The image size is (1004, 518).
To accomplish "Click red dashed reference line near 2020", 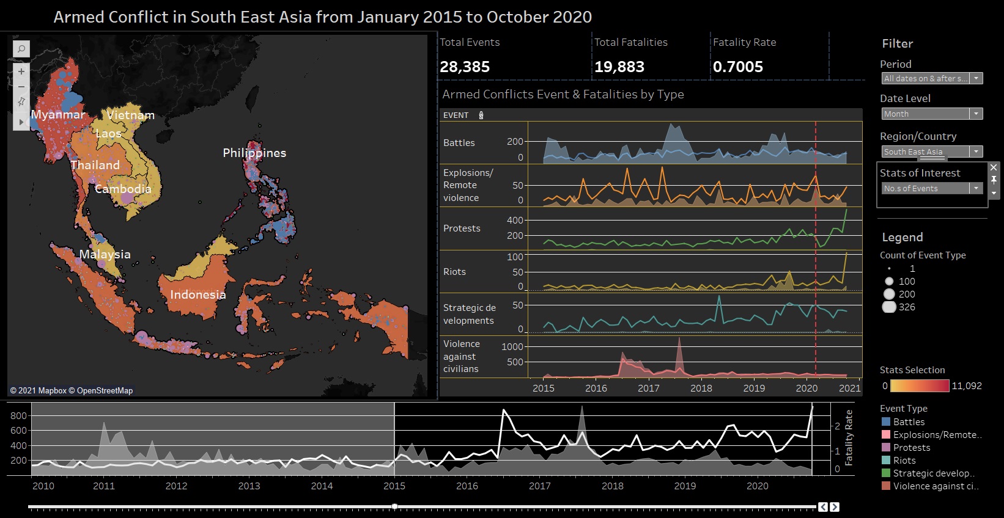I will (816, 249).
